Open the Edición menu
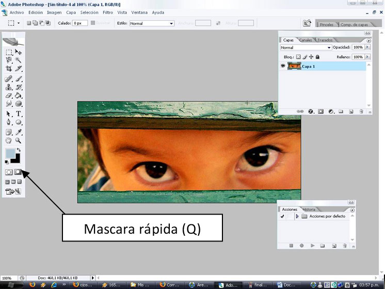The width and height of the screenshot is (385, 289). (x=36, y=12)
